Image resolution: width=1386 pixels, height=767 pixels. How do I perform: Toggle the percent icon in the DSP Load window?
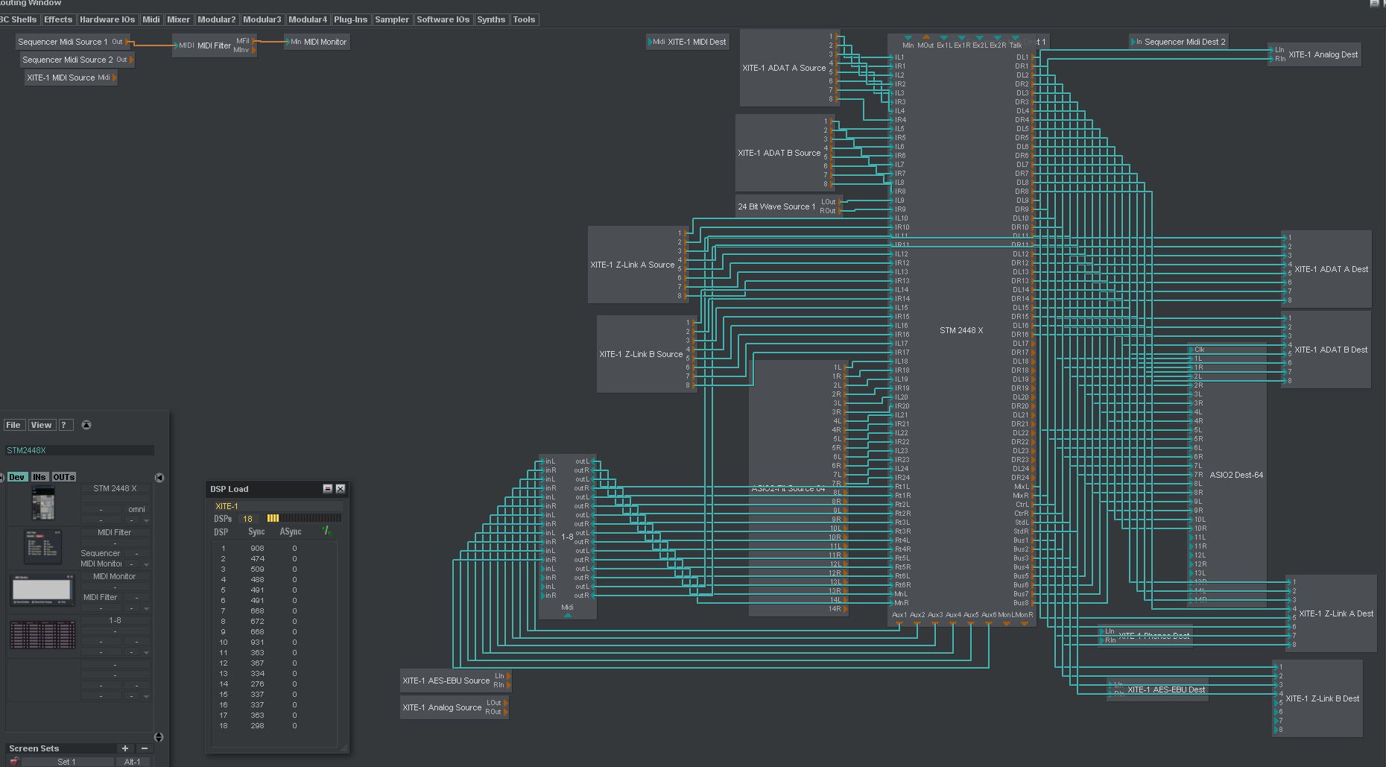326,531
